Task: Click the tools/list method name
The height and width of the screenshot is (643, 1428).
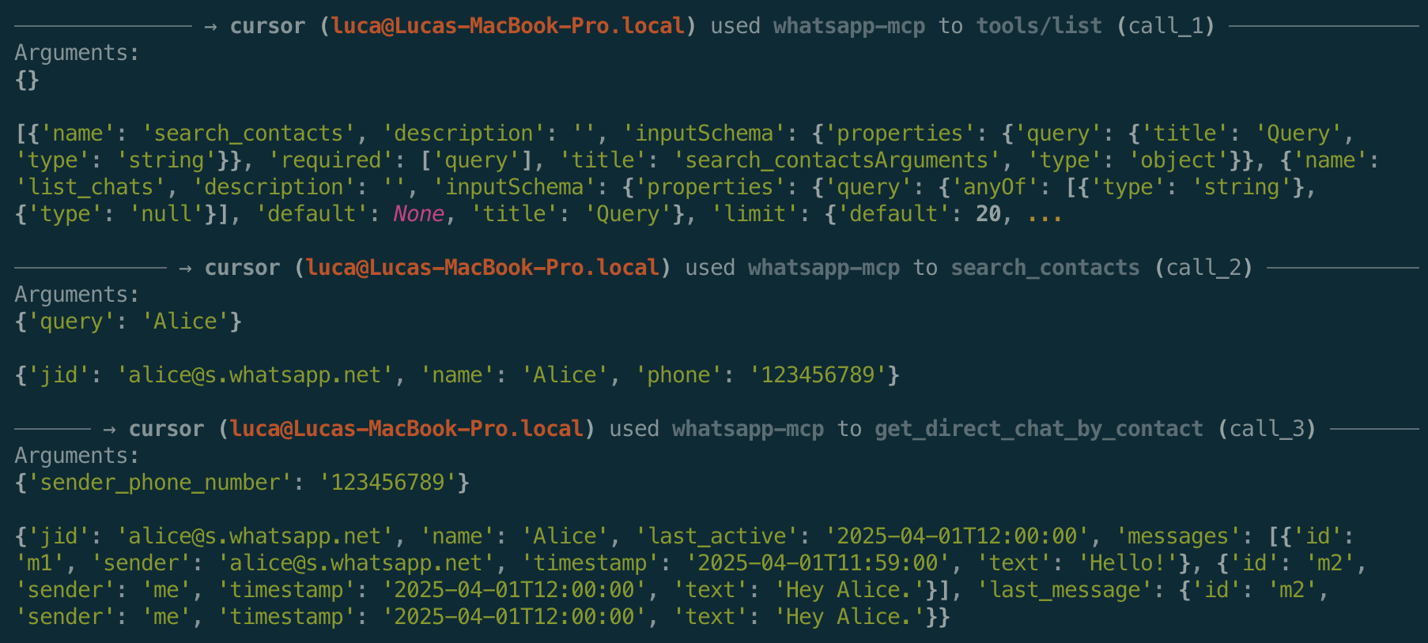Action: [1039, 26]
